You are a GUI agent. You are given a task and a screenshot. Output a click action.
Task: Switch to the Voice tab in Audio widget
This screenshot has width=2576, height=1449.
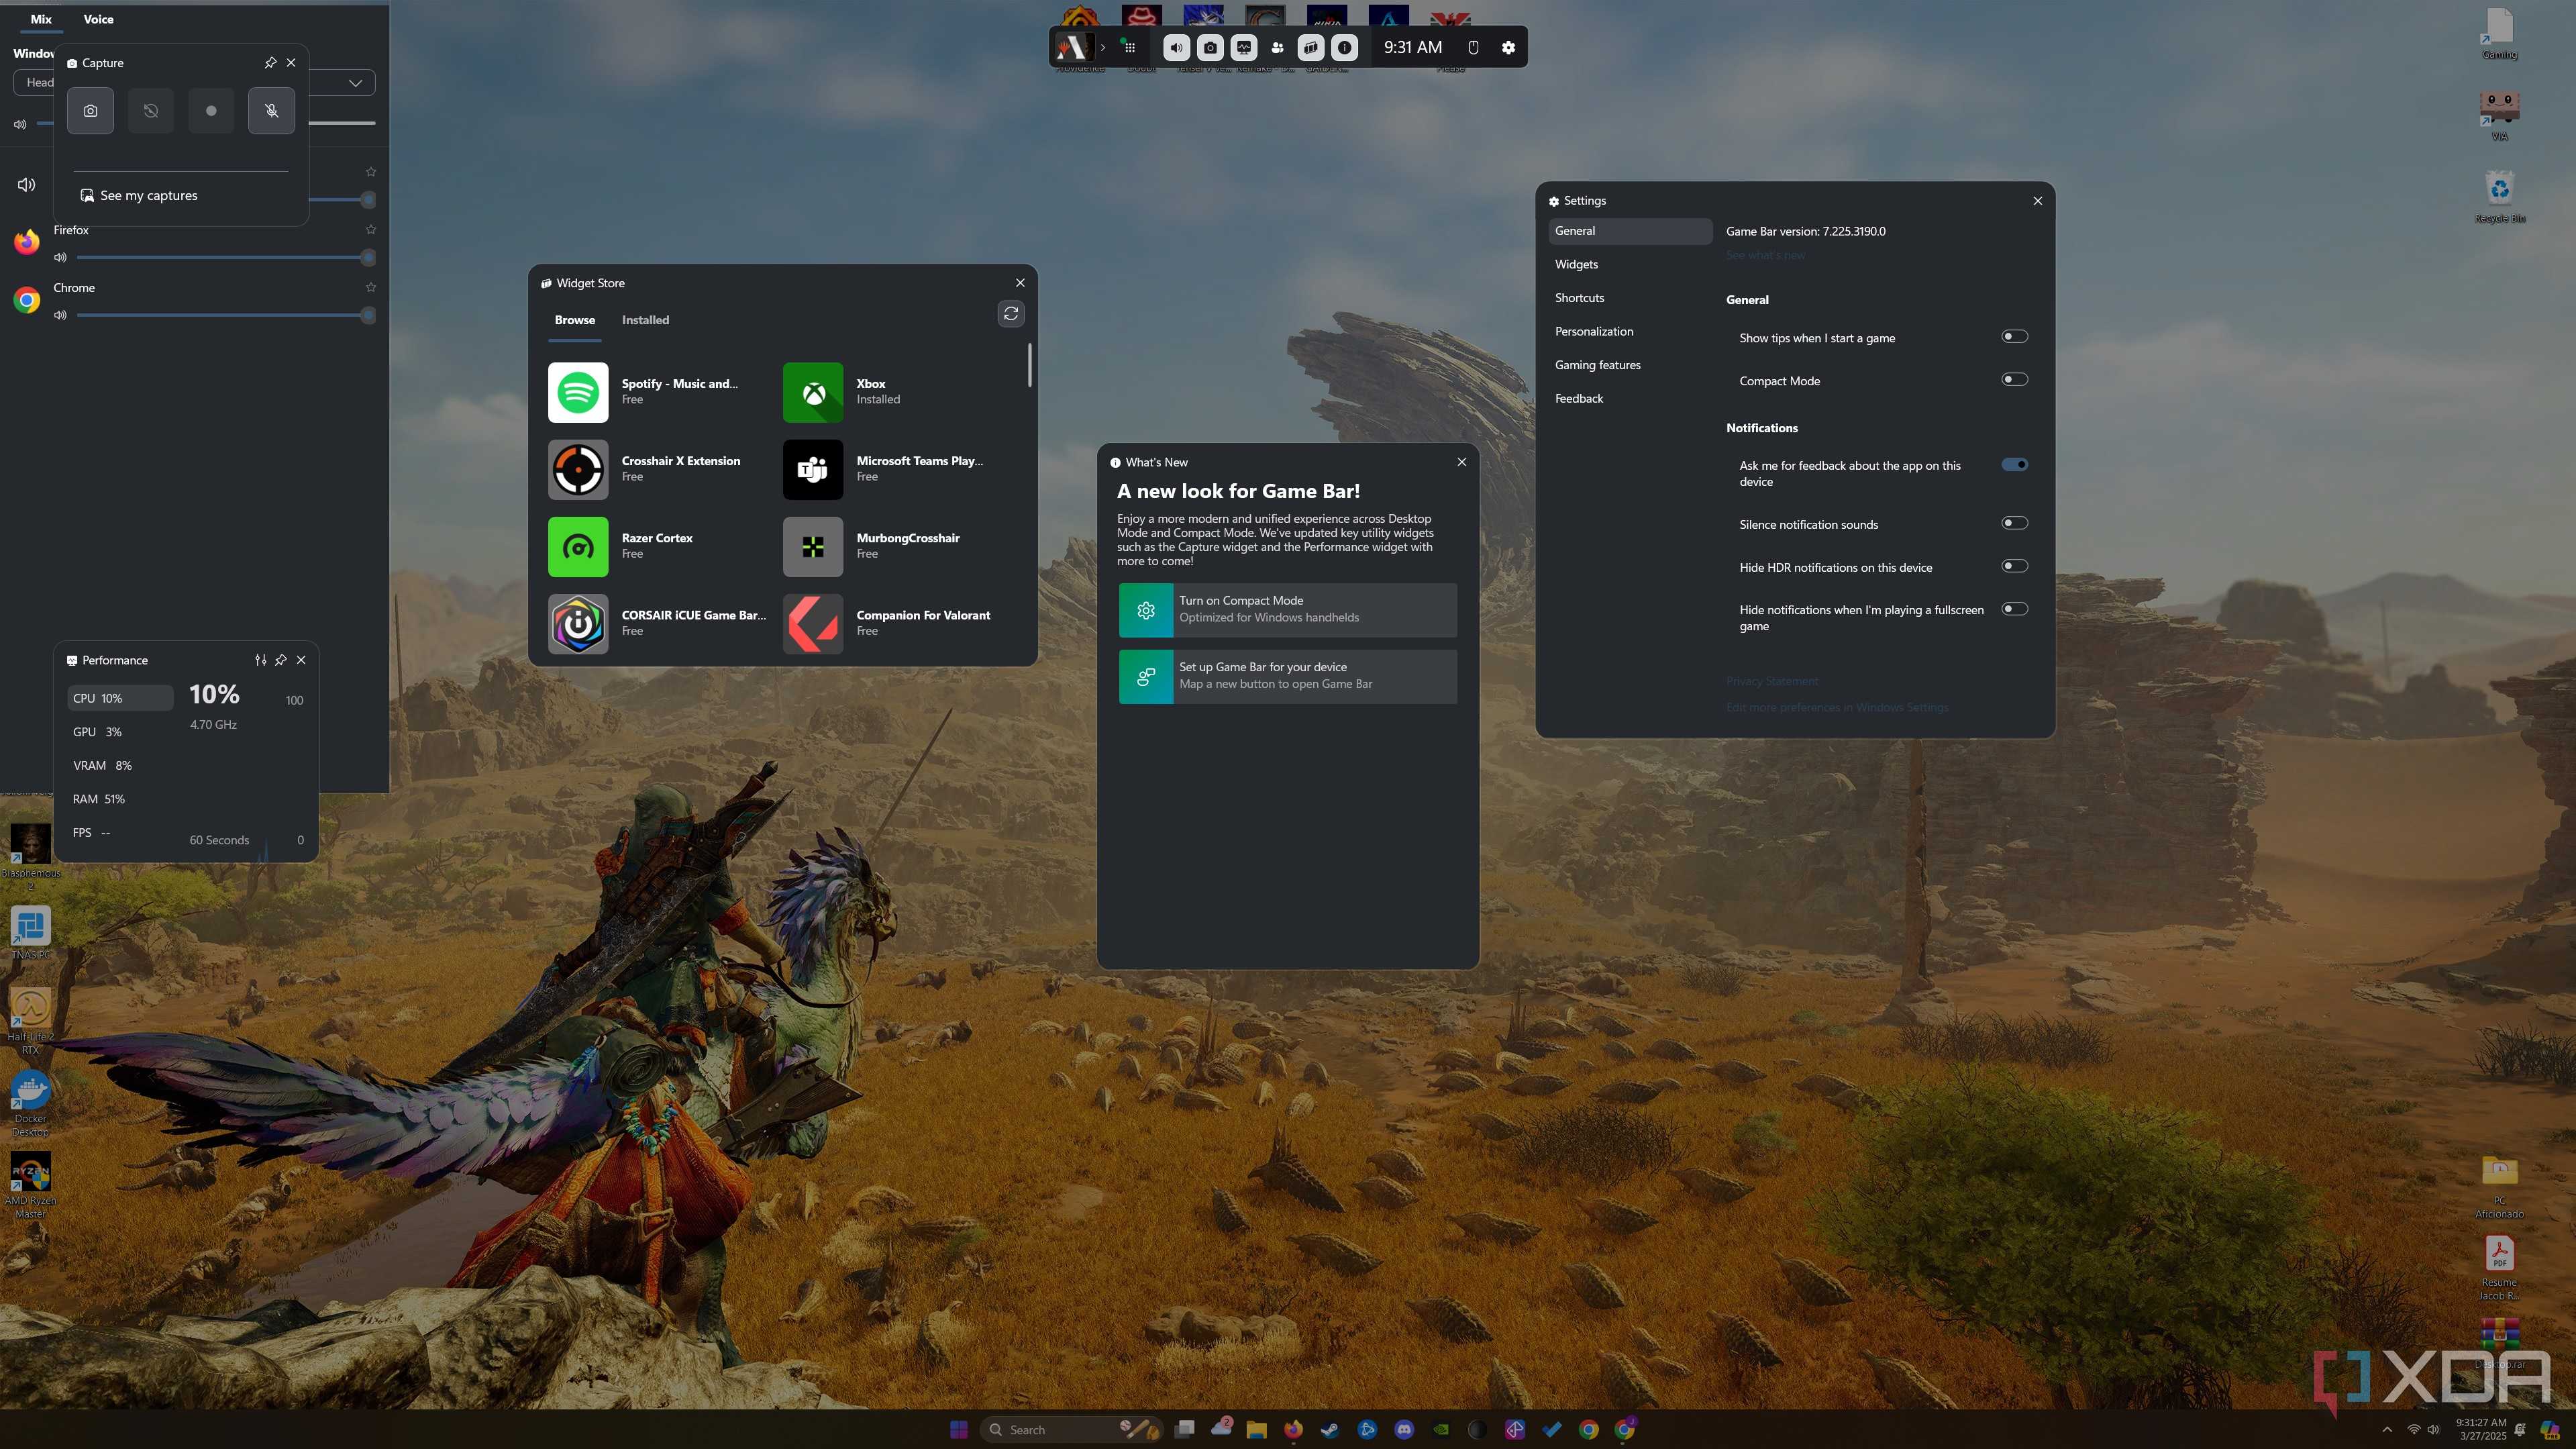(98, 19)
